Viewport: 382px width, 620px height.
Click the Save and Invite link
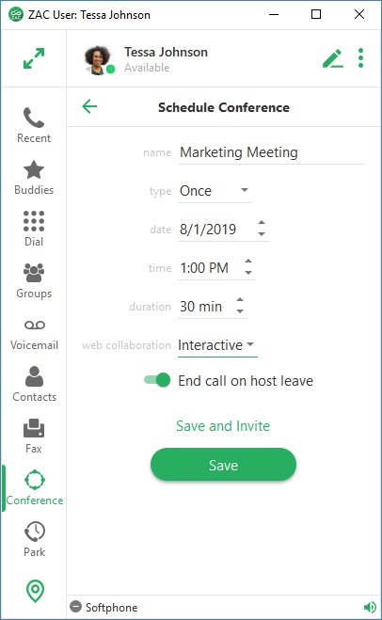point(223,426)
